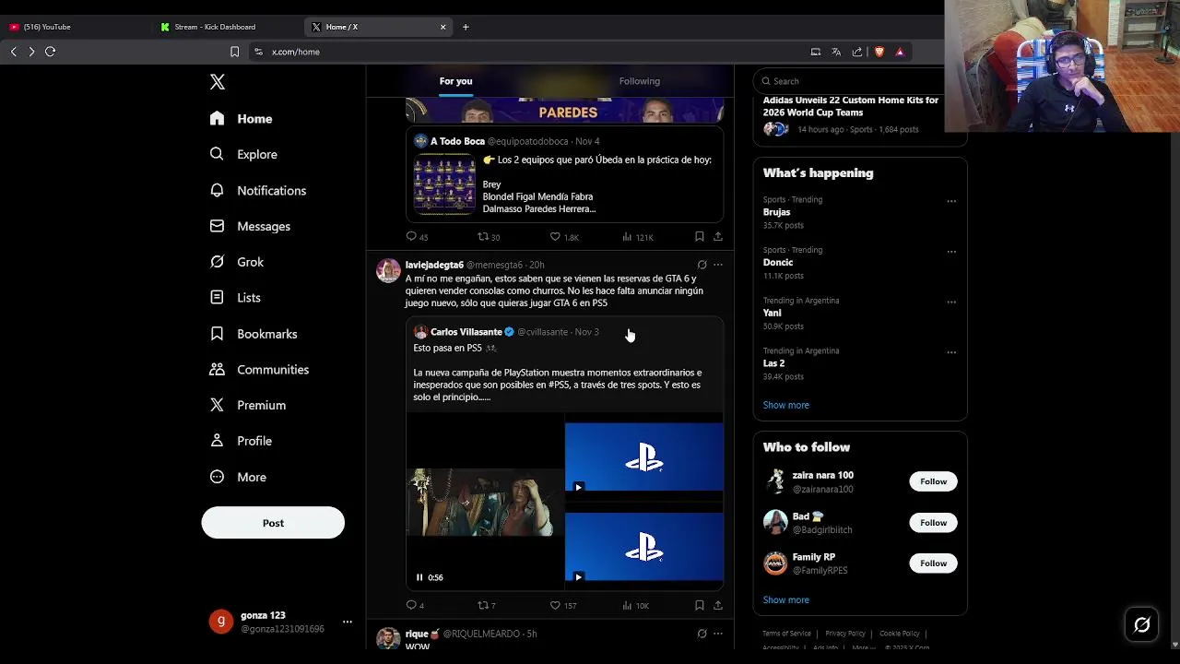This screenshot has height=664, width=1180.
Task: Open Grok explain on laviejadegta6 post
Action: point(702,265)
